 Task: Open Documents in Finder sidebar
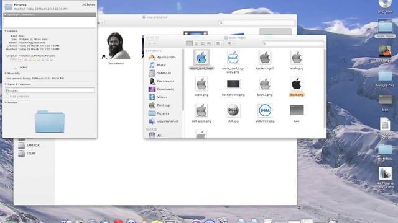click(162, 81)
